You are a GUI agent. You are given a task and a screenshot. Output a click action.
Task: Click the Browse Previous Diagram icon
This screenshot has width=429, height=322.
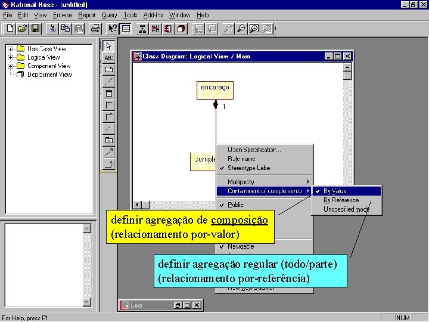tap(212, 29)
